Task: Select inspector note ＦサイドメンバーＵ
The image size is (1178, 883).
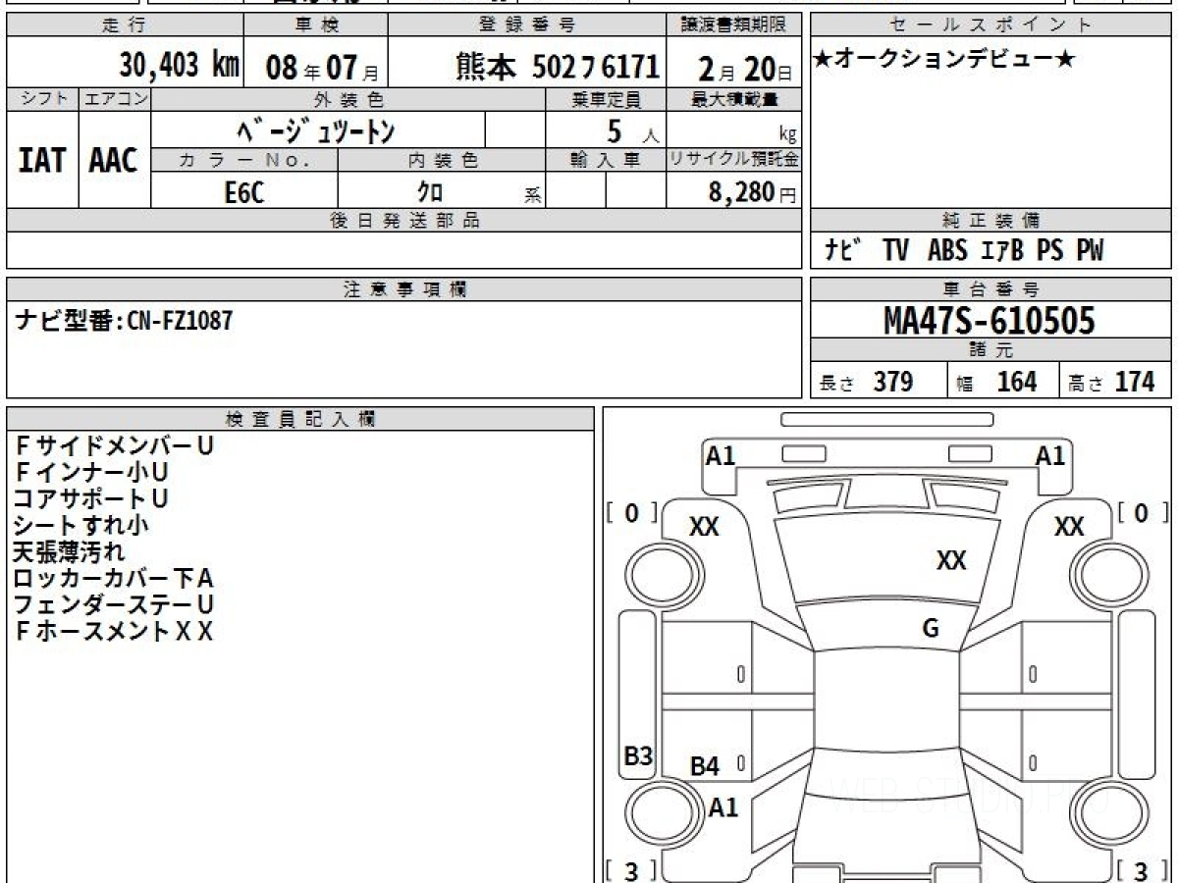Action: [115, 445]
